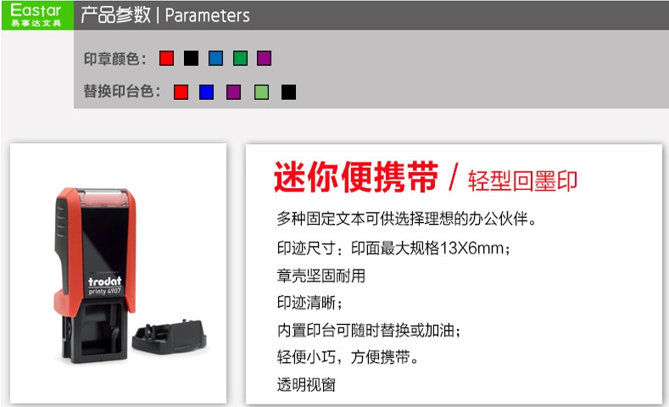Choose the light green replacement pad color

[261, 92]
